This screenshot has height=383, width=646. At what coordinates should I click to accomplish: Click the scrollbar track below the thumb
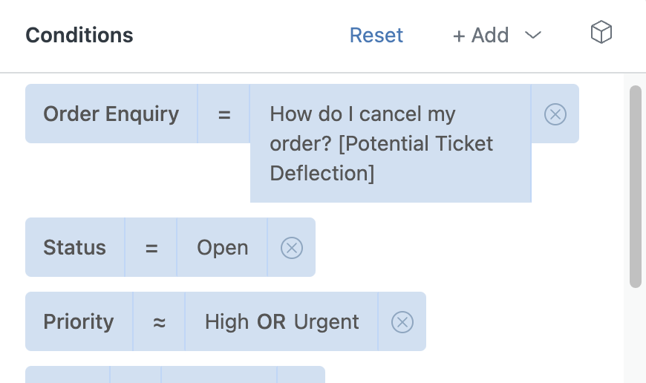pos(636,335)
